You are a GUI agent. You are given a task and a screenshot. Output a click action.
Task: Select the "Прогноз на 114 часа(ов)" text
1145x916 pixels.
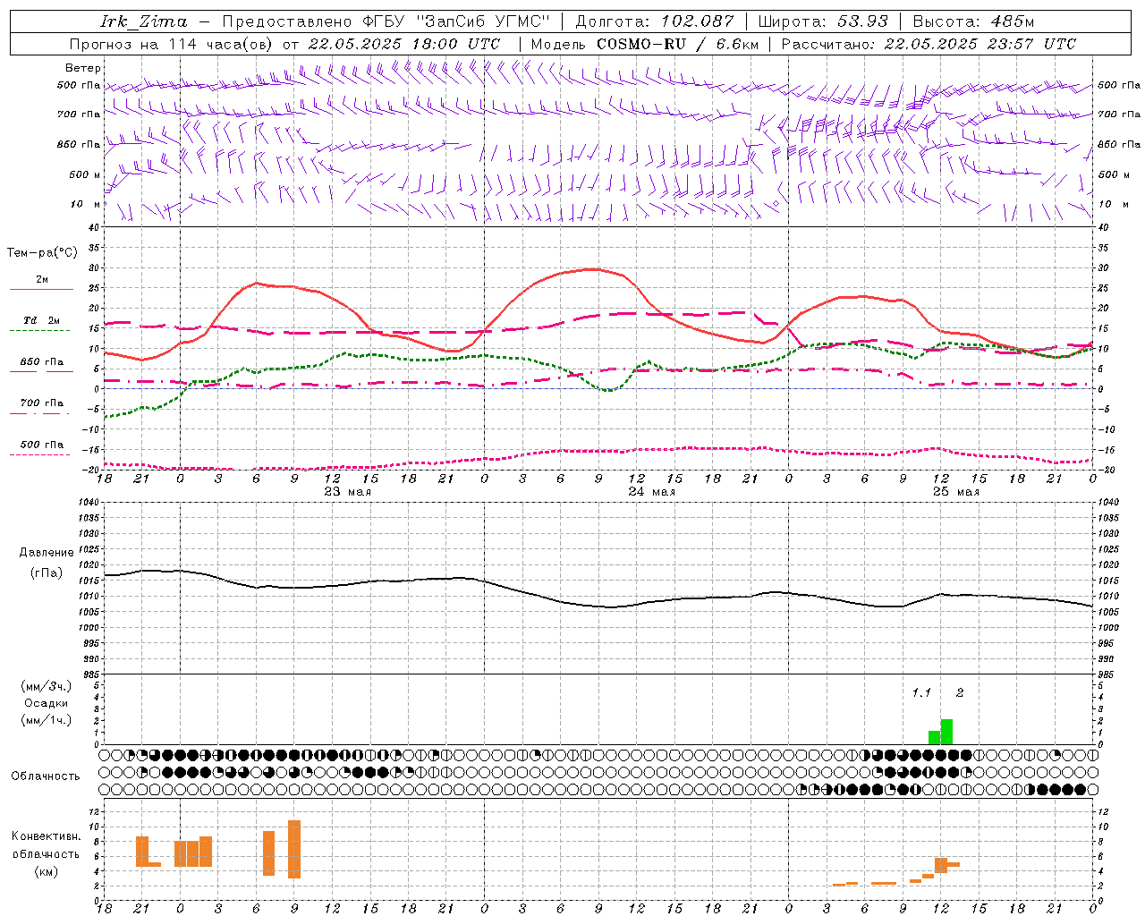click(173, 44)
